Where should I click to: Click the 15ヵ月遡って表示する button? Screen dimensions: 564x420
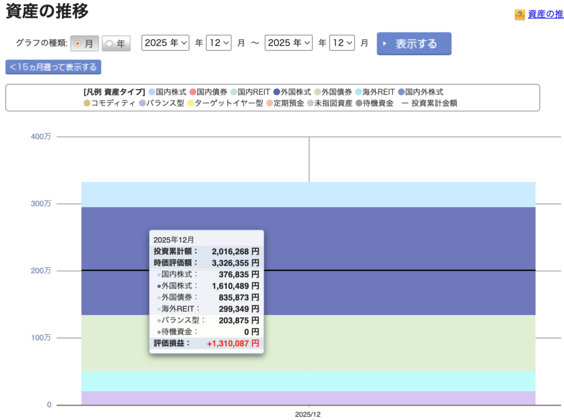(x=53, y=67)
